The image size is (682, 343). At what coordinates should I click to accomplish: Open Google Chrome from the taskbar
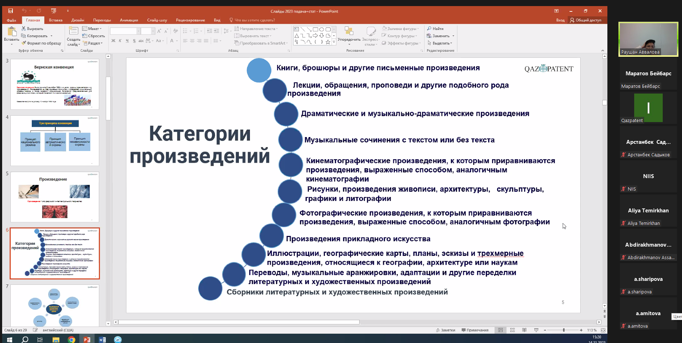tap(71, 339)
